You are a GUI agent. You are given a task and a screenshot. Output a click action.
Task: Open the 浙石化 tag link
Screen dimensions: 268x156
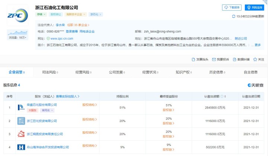click(96, 15)
